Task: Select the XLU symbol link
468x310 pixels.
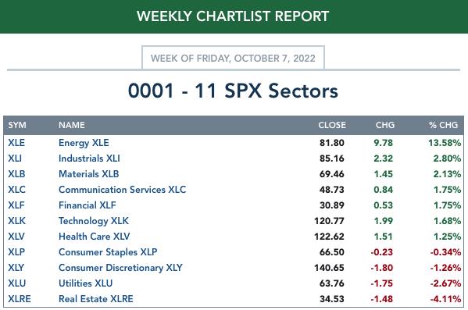Action: (17, 283)
